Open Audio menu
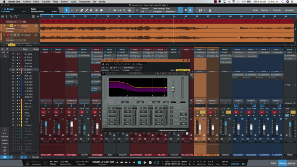The image size is (297, 167). coord(73,2)
